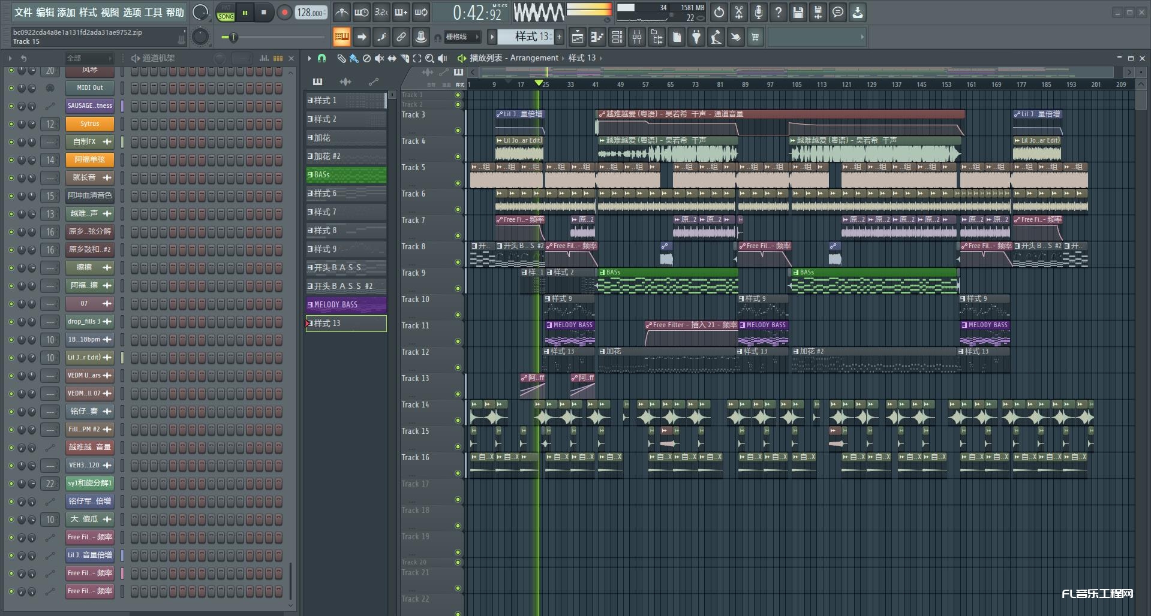Open the tempo tapper icon
The width and height of the screenshot is (1151, 616).
(x=716, y=37)
